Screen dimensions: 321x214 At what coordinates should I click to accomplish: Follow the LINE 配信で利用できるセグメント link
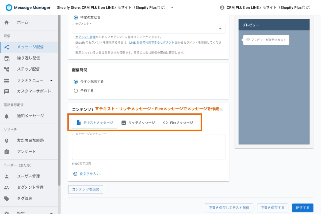point(152,43)
